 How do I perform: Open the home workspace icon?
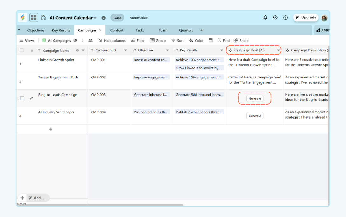[44, 18]
